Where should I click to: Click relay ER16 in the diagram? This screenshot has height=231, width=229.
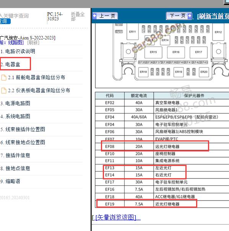[176, 52]
